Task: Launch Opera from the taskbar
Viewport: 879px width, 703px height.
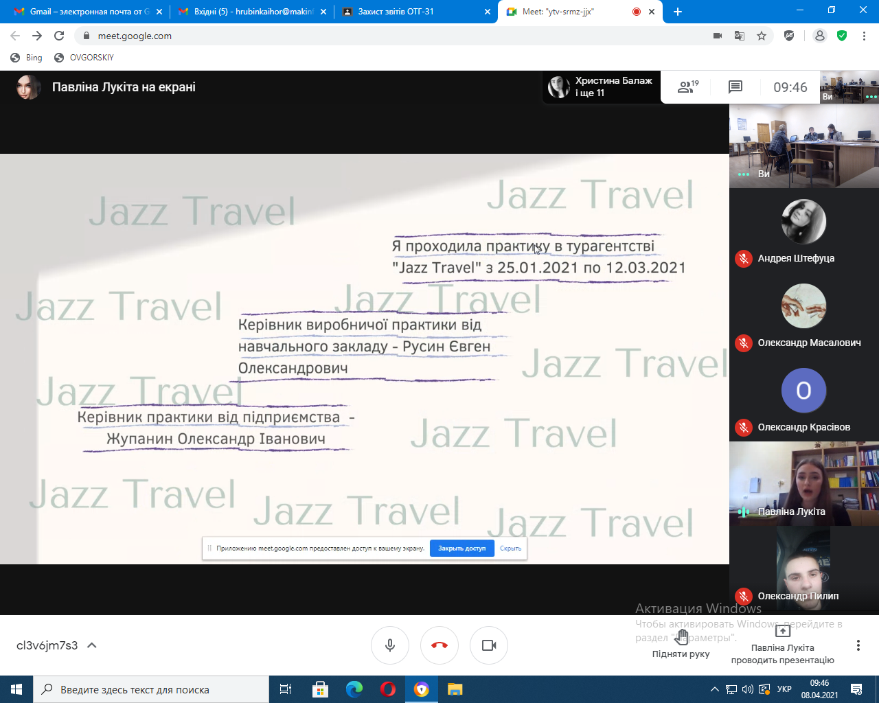Action: [x=387, y=689]
